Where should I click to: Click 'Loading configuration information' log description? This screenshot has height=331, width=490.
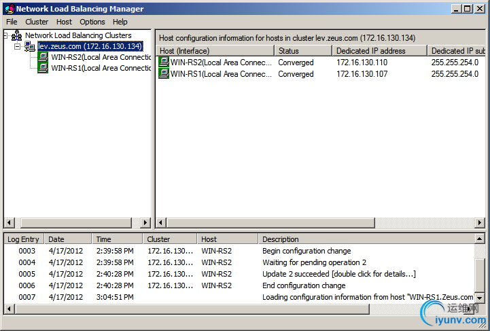coord(368,297)
